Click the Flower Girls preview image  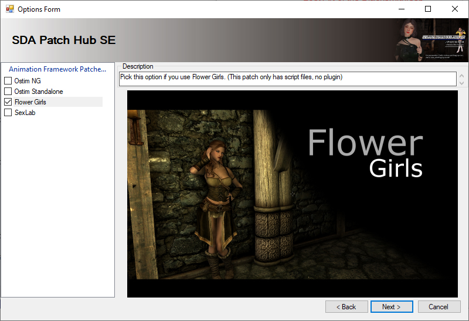(x=292, y=194)
